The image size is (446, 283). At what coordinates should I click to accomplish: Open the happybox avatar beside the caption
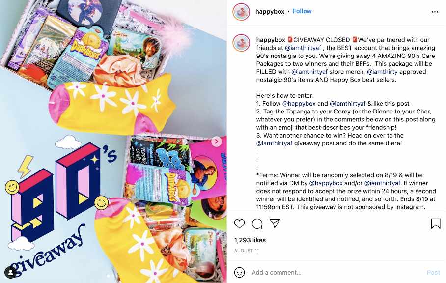[x=241, y=43]
